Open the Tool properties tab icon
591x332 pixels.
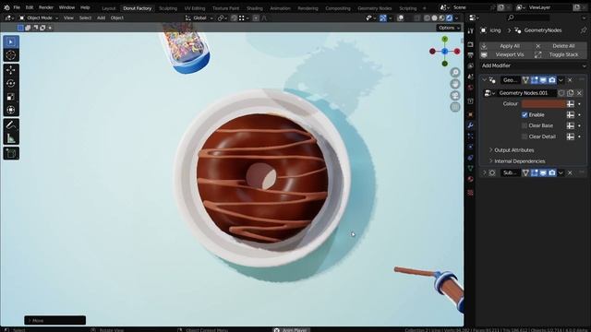click(470, 31)
